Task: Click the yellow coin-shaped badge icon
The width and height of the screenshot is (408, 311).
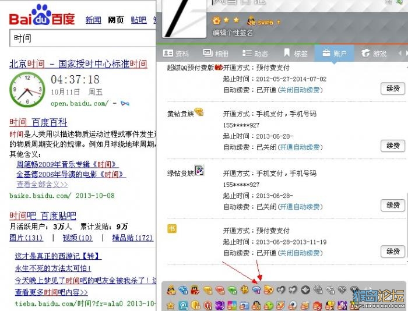Action: pyautogui.click(x=195, y=306)
